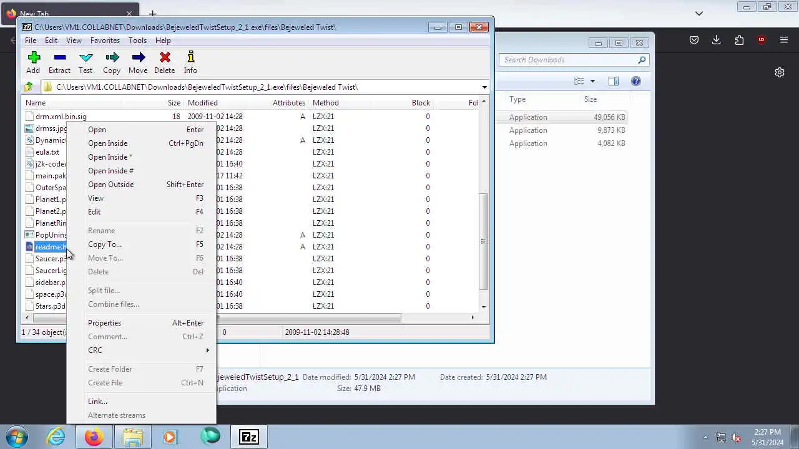Screen dimensions: 799x449
Task: Click the Explorer help question mark icon
Action: [636, 81]
